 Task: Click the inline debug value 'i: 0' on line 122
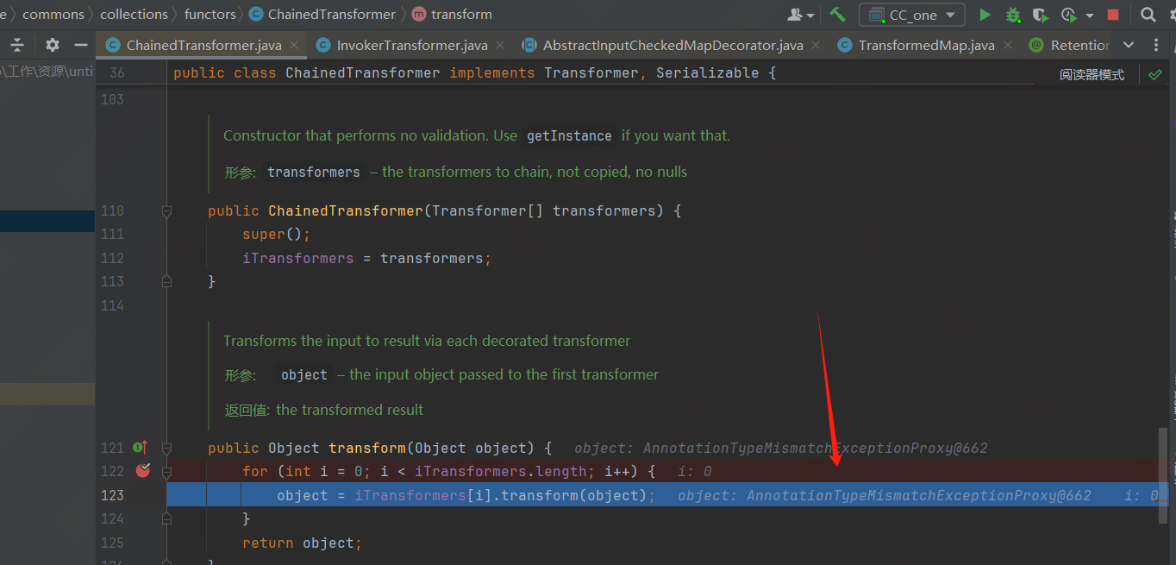click(x=694, y=472)
